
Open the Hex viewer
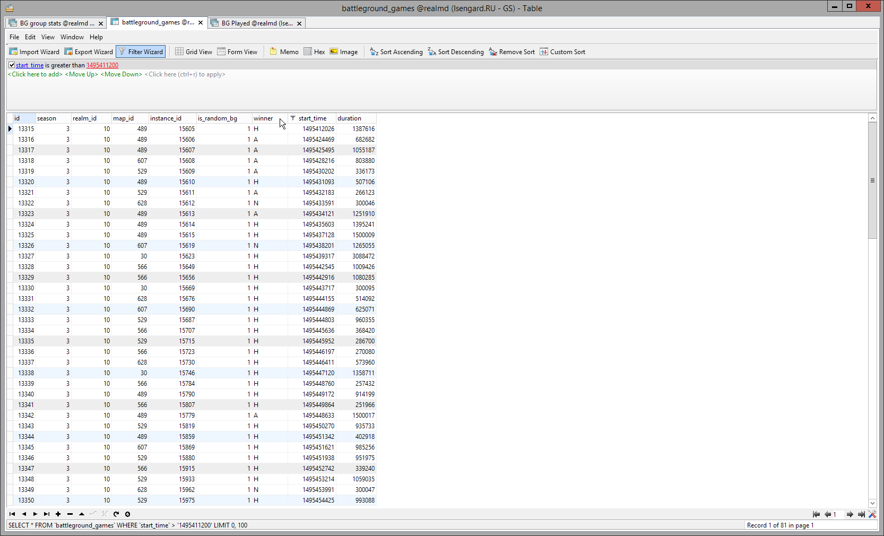pos(314,51)
